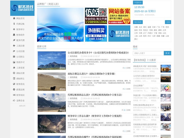Click thumbnail beside 企业品牌推广
Image resolution: width=184 pixels, height=138 pixels.
click(x=166, y=88)
